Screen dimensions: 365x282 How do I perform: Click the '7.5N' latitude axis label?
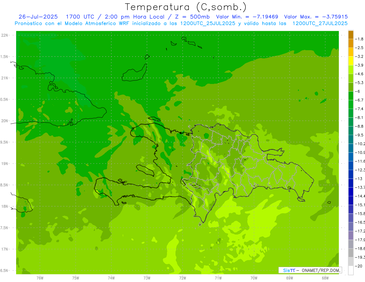[x=4, y=228]
